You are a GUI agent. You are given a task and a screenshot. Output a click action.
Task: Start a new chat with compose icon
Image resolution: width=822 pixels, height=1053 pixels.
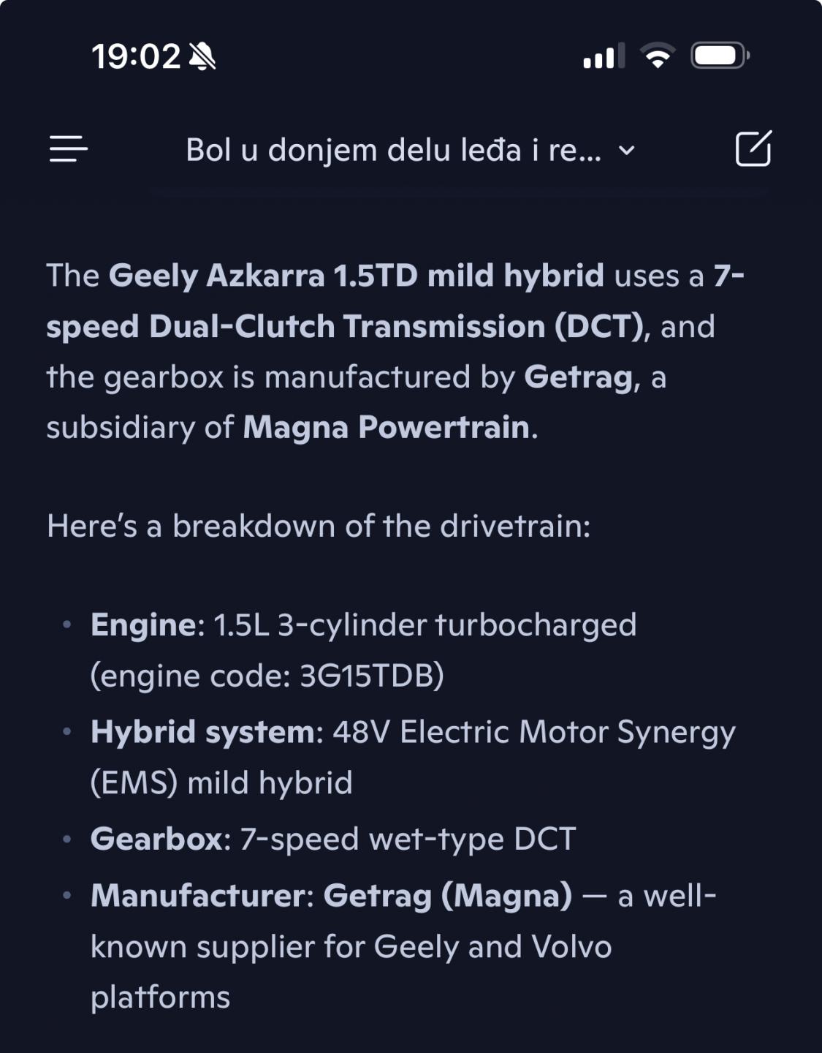[753, 149]
